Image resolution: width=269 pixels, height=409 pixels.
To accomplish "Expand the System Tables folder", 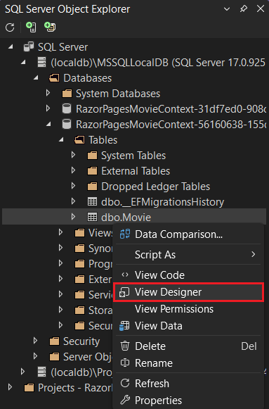I will pos(73,155).
